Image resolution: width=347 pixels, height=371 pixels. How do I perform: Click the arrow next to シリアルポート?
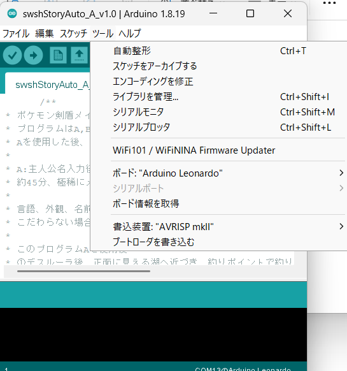pyautogui.click(x=341, y=188)
